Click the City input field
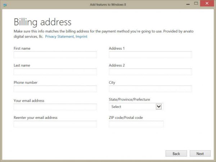 point(150,89)
